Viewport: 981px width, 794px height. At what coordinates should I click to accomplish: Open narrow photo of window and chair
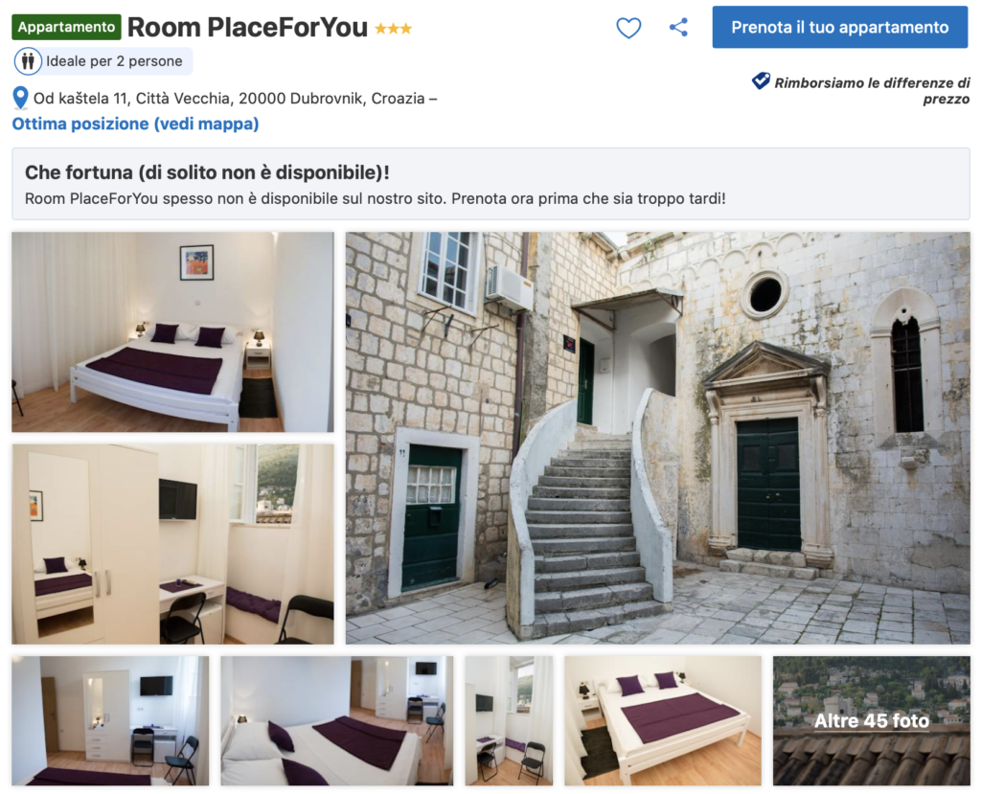509,721
